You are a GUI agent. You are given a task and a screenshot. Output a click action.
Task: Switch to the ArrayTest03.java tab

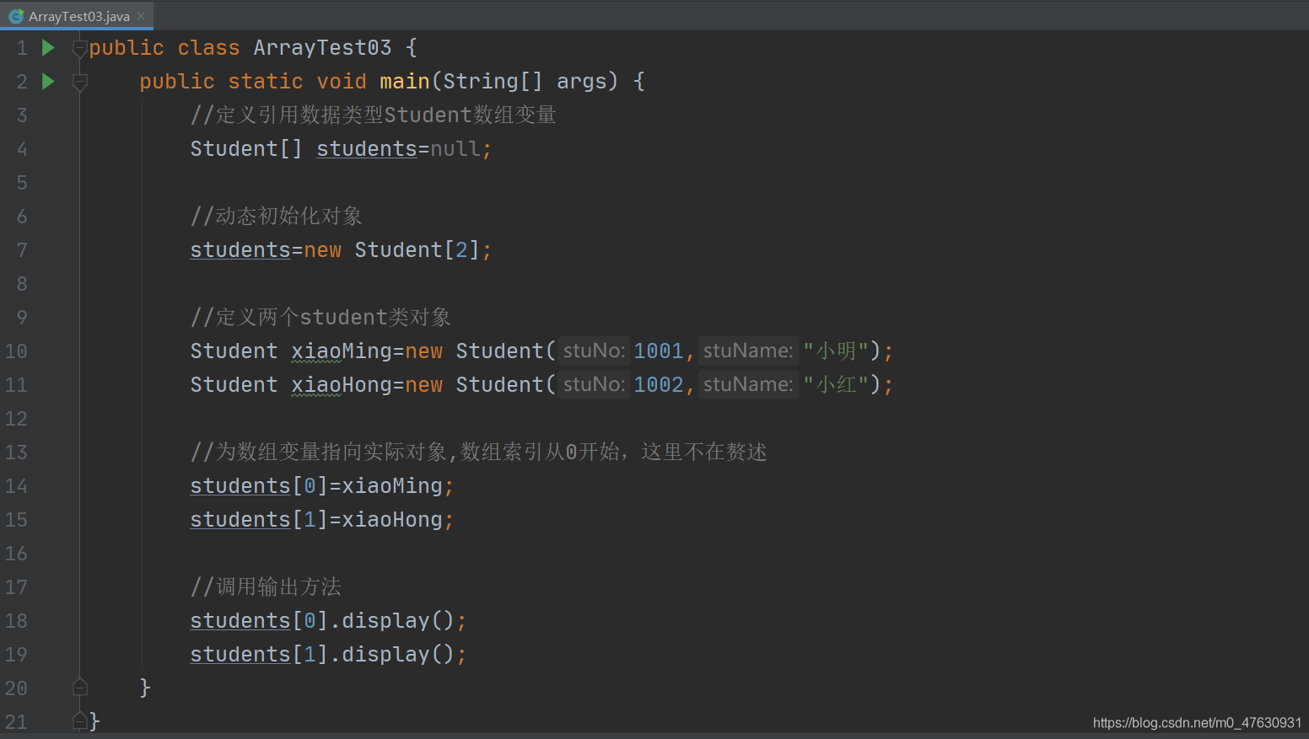78,16
